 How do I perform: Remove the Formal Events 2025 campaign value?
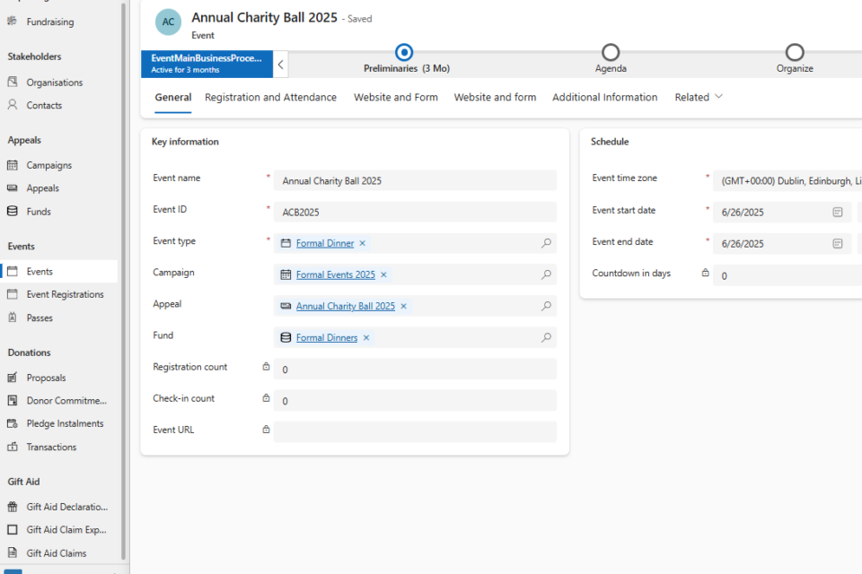(383, 274)
